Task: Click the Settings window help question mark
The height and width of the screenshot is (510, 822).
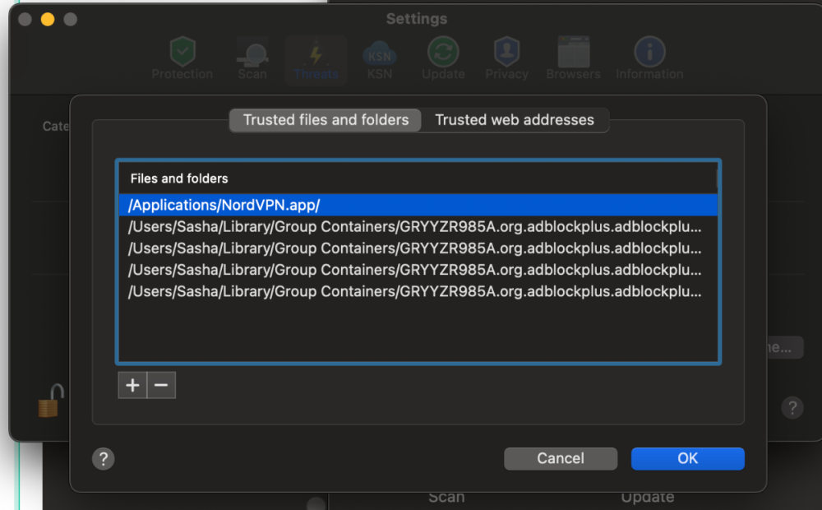Action: (x=792, y=407)
